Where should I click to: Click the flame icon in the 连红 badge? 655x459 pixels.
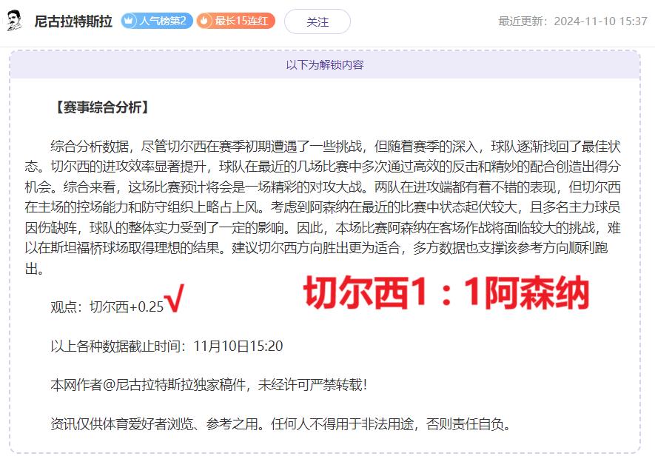tap(205, 21)
